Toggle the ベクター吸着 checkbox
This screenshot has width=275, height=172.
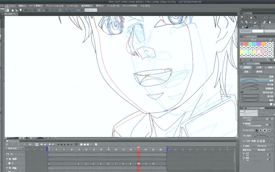[244, 141]
